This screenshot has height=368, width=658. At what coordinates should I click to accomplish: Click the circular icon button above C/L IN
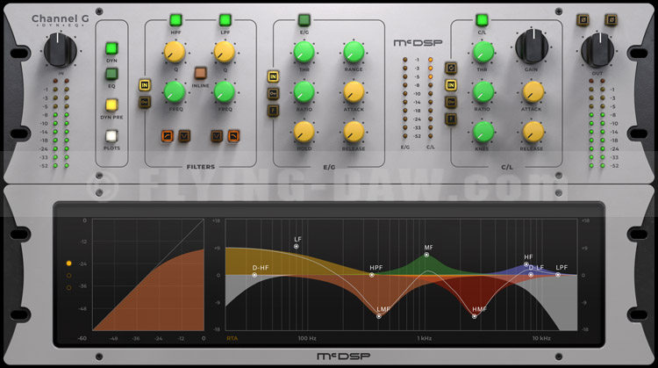451,68
